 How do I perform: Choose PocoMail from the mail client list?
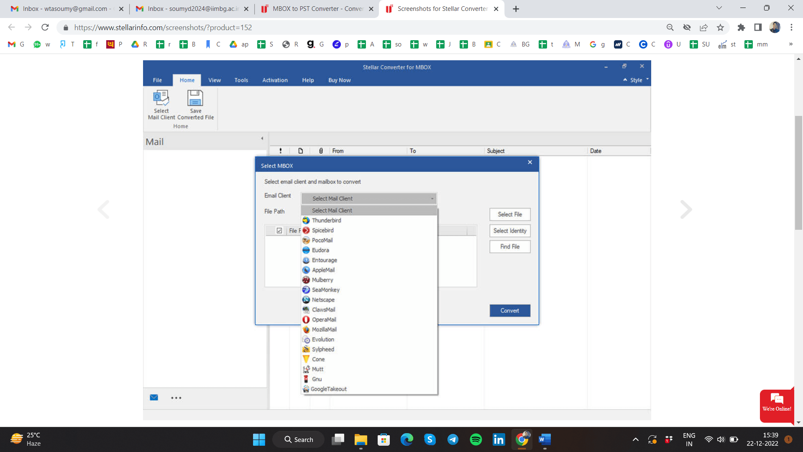369,240
